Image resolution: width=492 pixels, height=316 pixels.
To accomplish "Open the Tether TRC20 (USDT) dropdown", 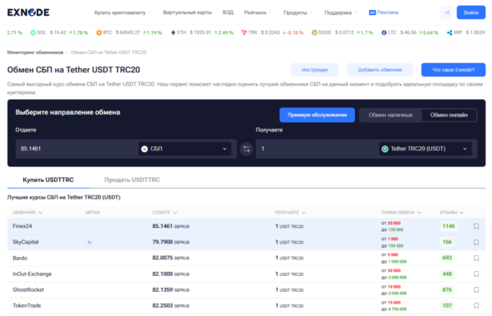I will [x=426, y=149].
